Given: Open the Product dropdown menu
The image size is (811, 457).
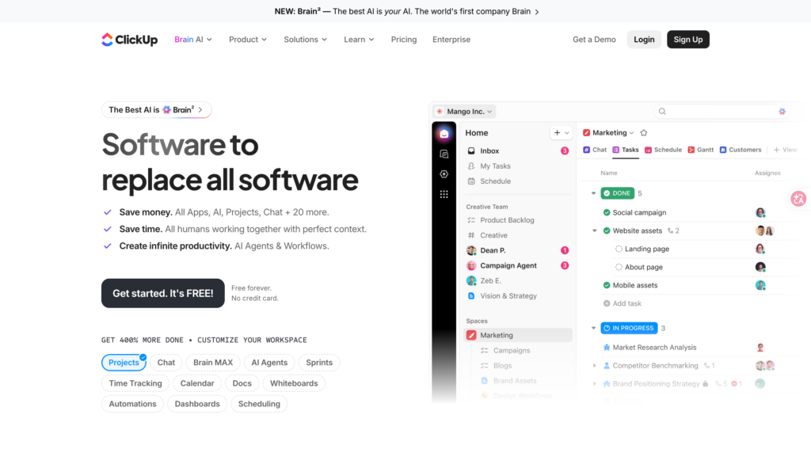Looking at the screenshot, I should coord(248,40).
